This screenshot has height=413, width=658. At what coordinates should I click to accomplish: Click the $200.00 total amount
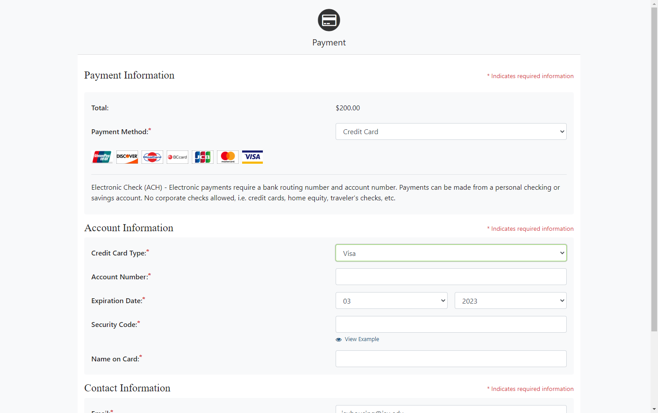(348, 108)
